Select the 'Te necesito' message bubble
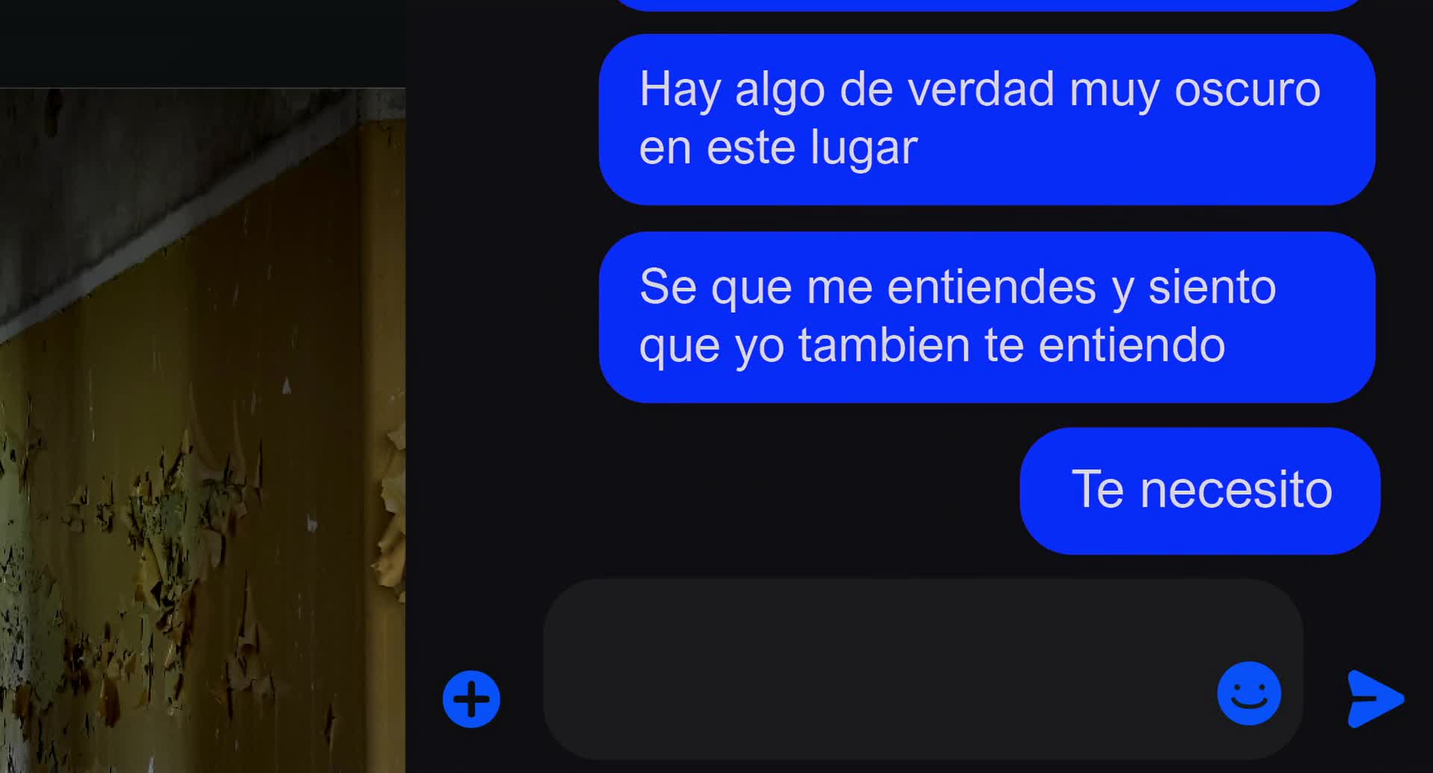Image resolution: width=1433 pixels, height=773 pixels. [1199, 491]
